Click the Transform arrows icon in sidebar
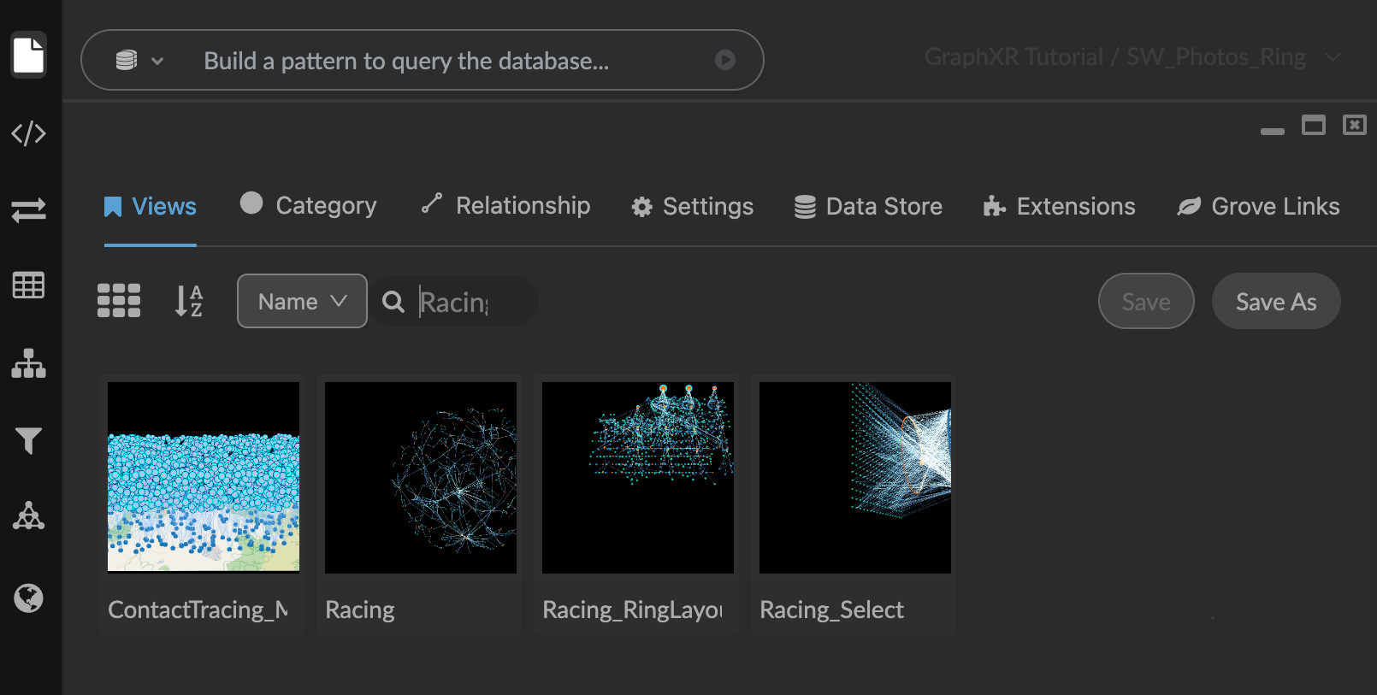The height and width of the screenshot is (695, 1377). click(x=28, y=210)
